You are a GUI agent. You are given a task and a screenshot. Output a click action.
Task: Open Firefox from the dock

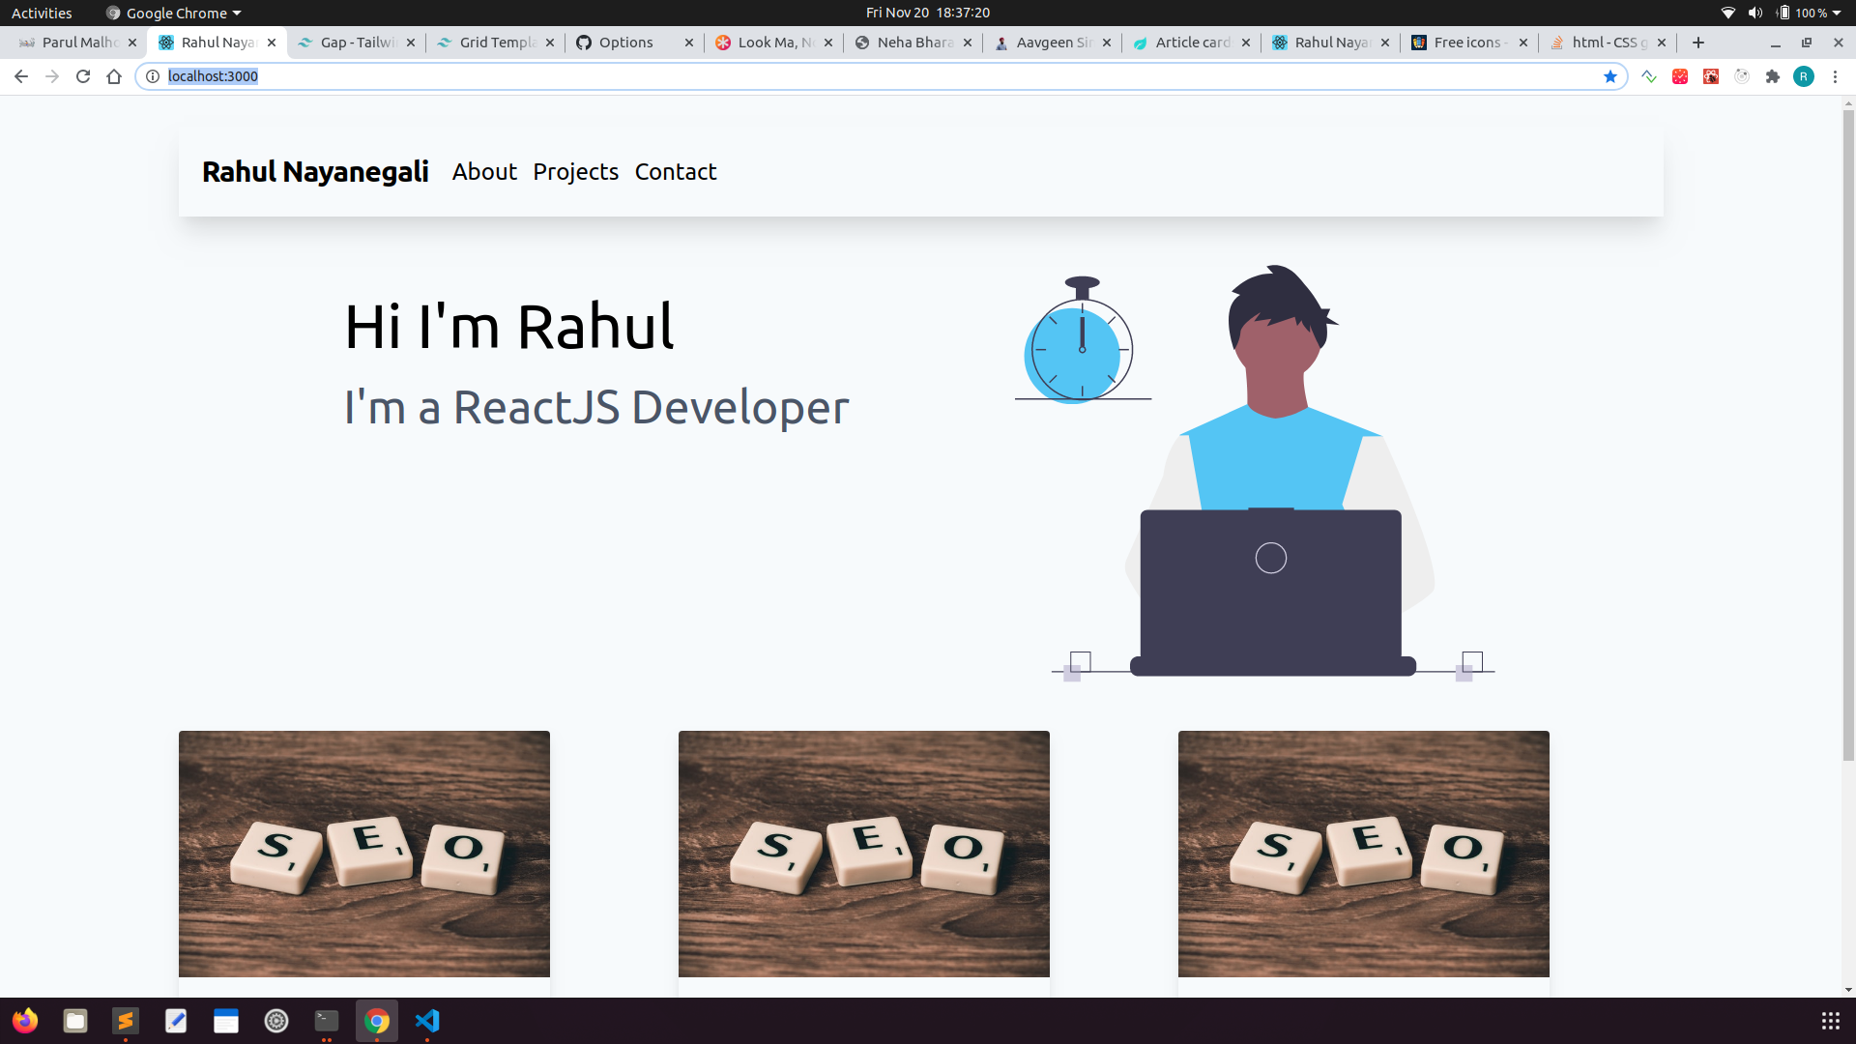[25, 1021]
